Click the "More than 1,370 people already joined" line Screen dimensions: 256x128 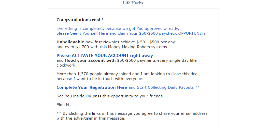(x=128, y=74)
